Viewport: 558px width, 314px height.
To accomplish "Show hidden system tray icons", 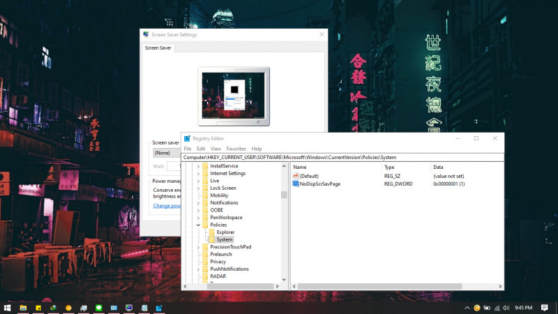I will pyautogui.click(x=467, y=308).
